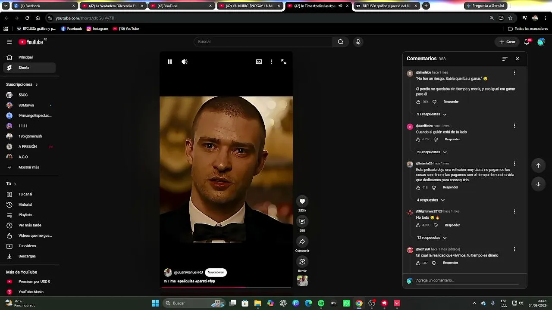The image size is (552, 310).
Task: Click Pregunta a Gemini button
Action: (485, 6)
